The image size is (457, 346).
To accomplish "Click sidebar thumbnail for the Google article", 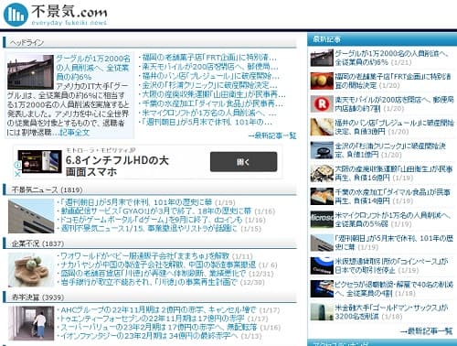I will point(322,58).
